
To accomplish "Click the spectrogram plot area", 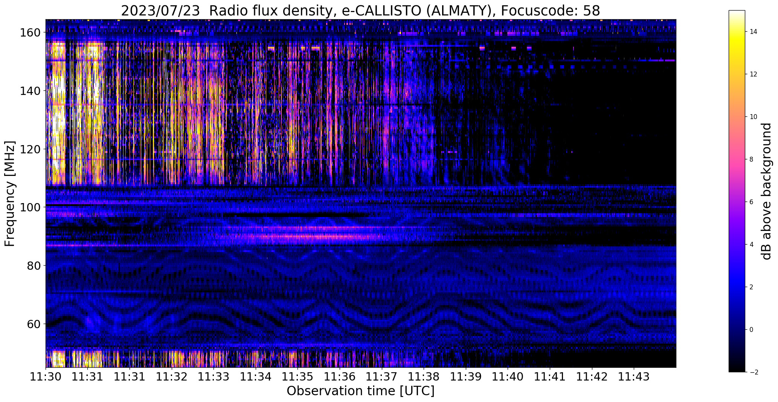I will pyautogui.click(x=361, y=193).
